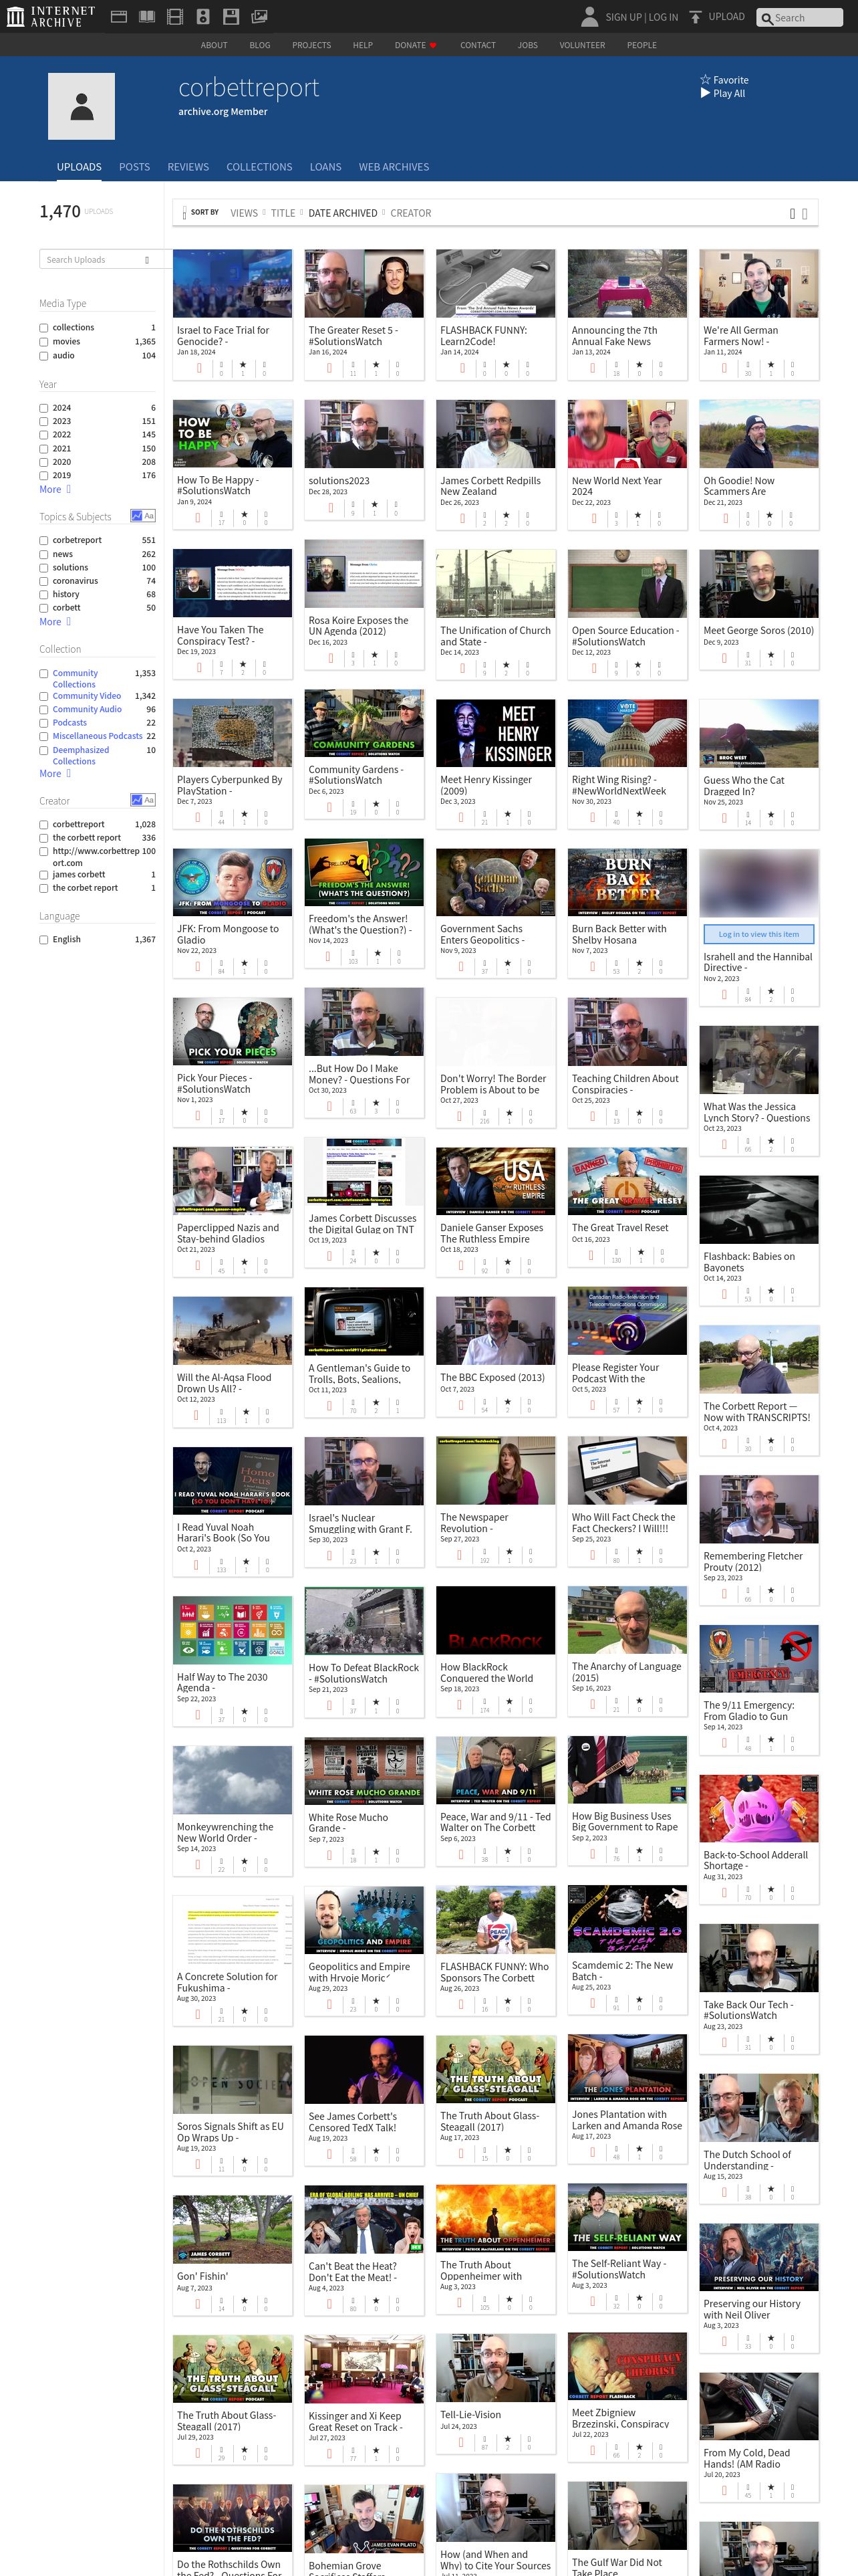Click favorite star on Israel to Face Trial item
Image resolution: width=858 pixels, height=2576 pixels.
coord(243,365)
